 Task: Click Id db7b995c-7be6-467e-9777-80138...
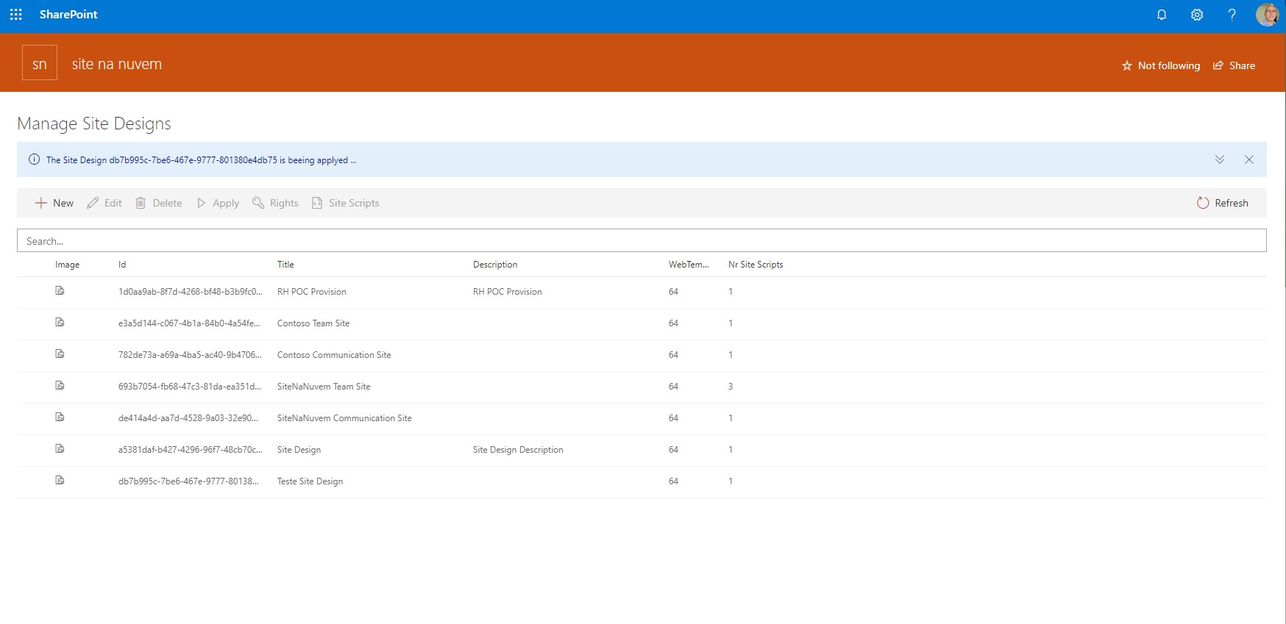[188, 481]
